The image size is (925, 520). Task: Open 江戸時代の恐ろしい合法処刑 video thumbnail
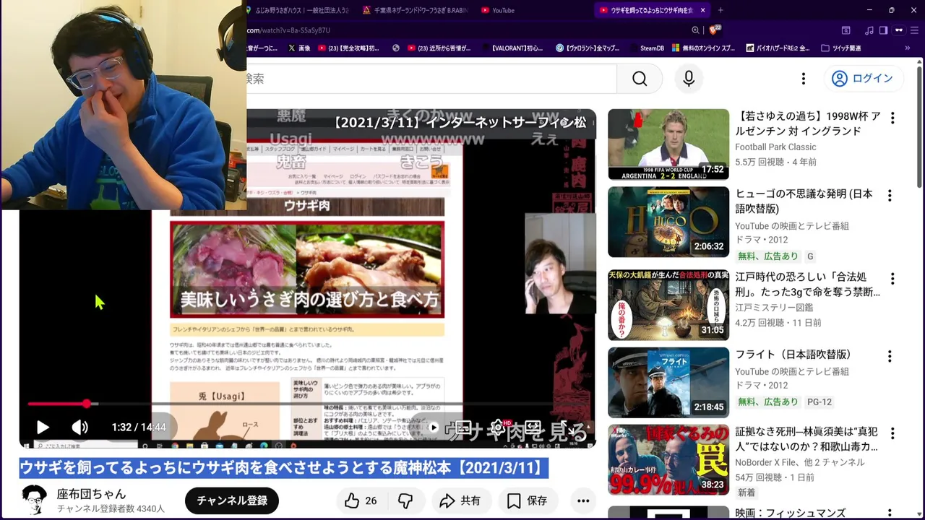coord(668,305)
